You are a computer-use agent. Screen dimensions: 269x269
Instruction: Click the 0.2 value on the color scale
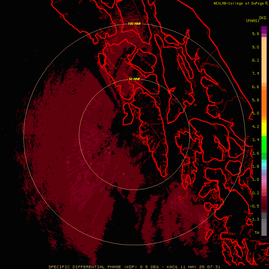pyautogui.click(x=256, y=193)
